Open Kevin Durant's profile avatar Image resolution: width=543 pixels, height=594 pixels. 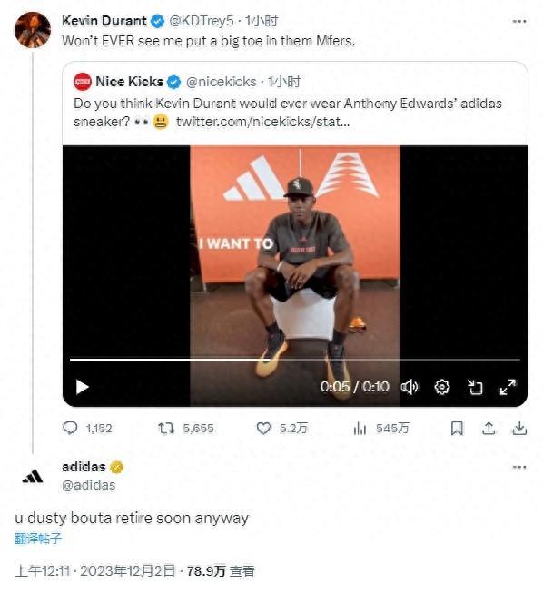coord(33,30)
